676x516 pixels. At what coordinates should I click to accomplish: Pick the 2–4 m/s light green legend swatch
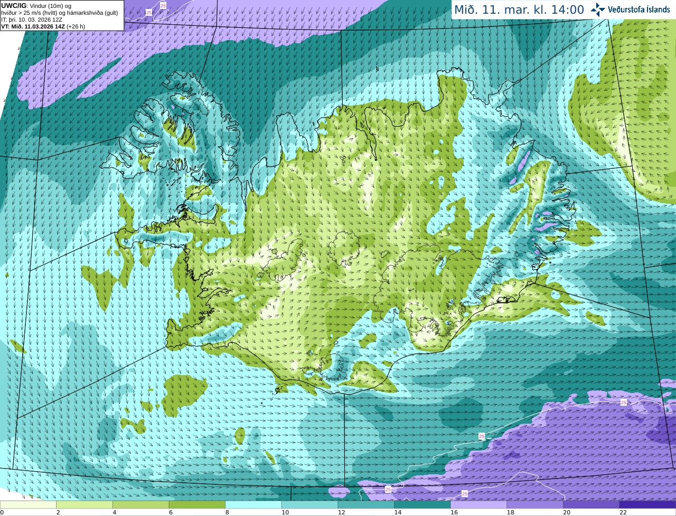(x=84, y=504)
